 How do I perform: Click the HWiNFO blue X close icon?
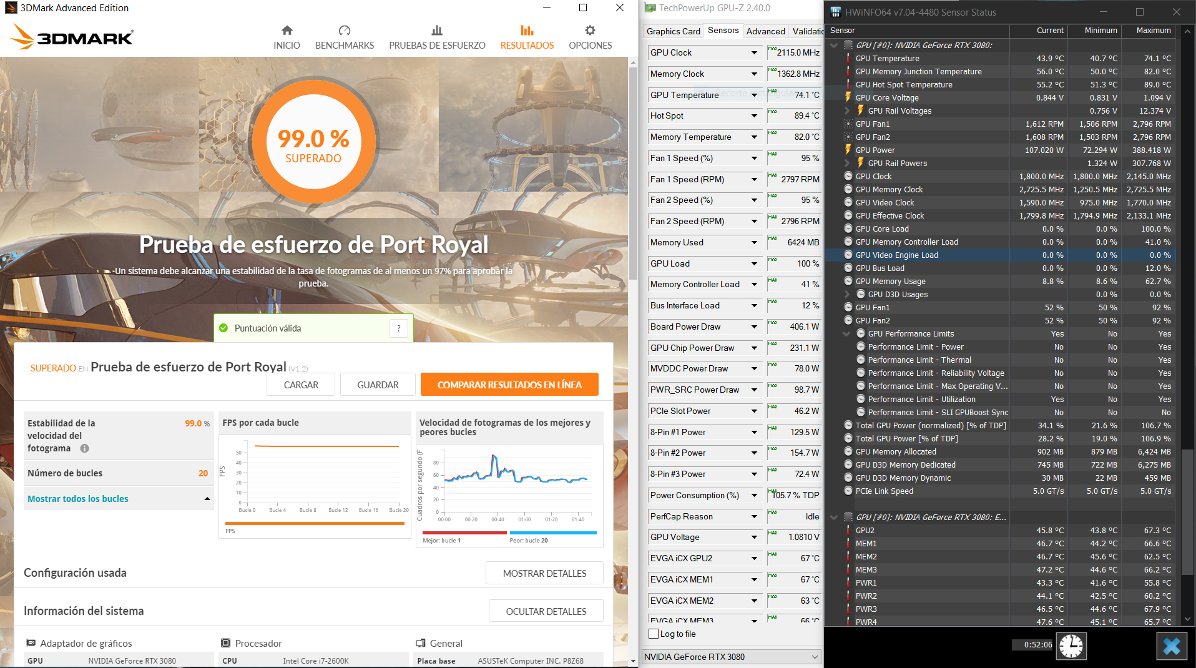pos(1171,646)
